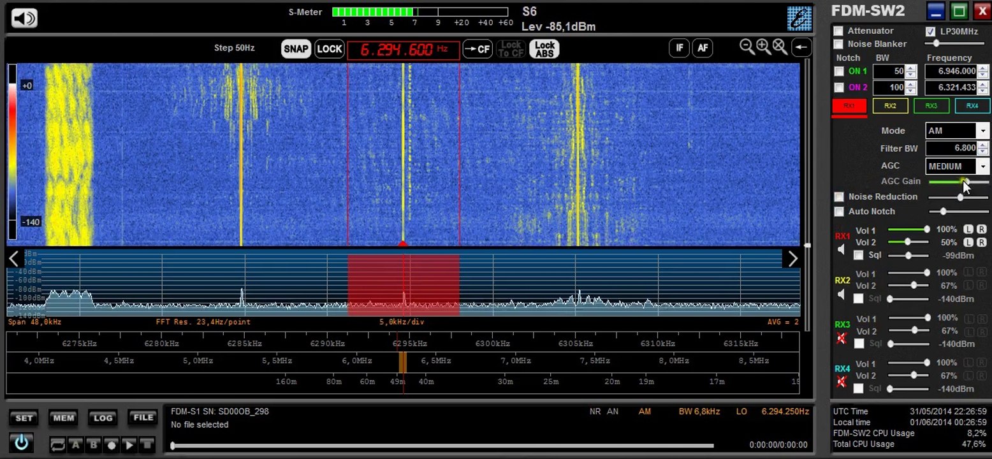Select the RX1 receiver tab

pos(849,106)
